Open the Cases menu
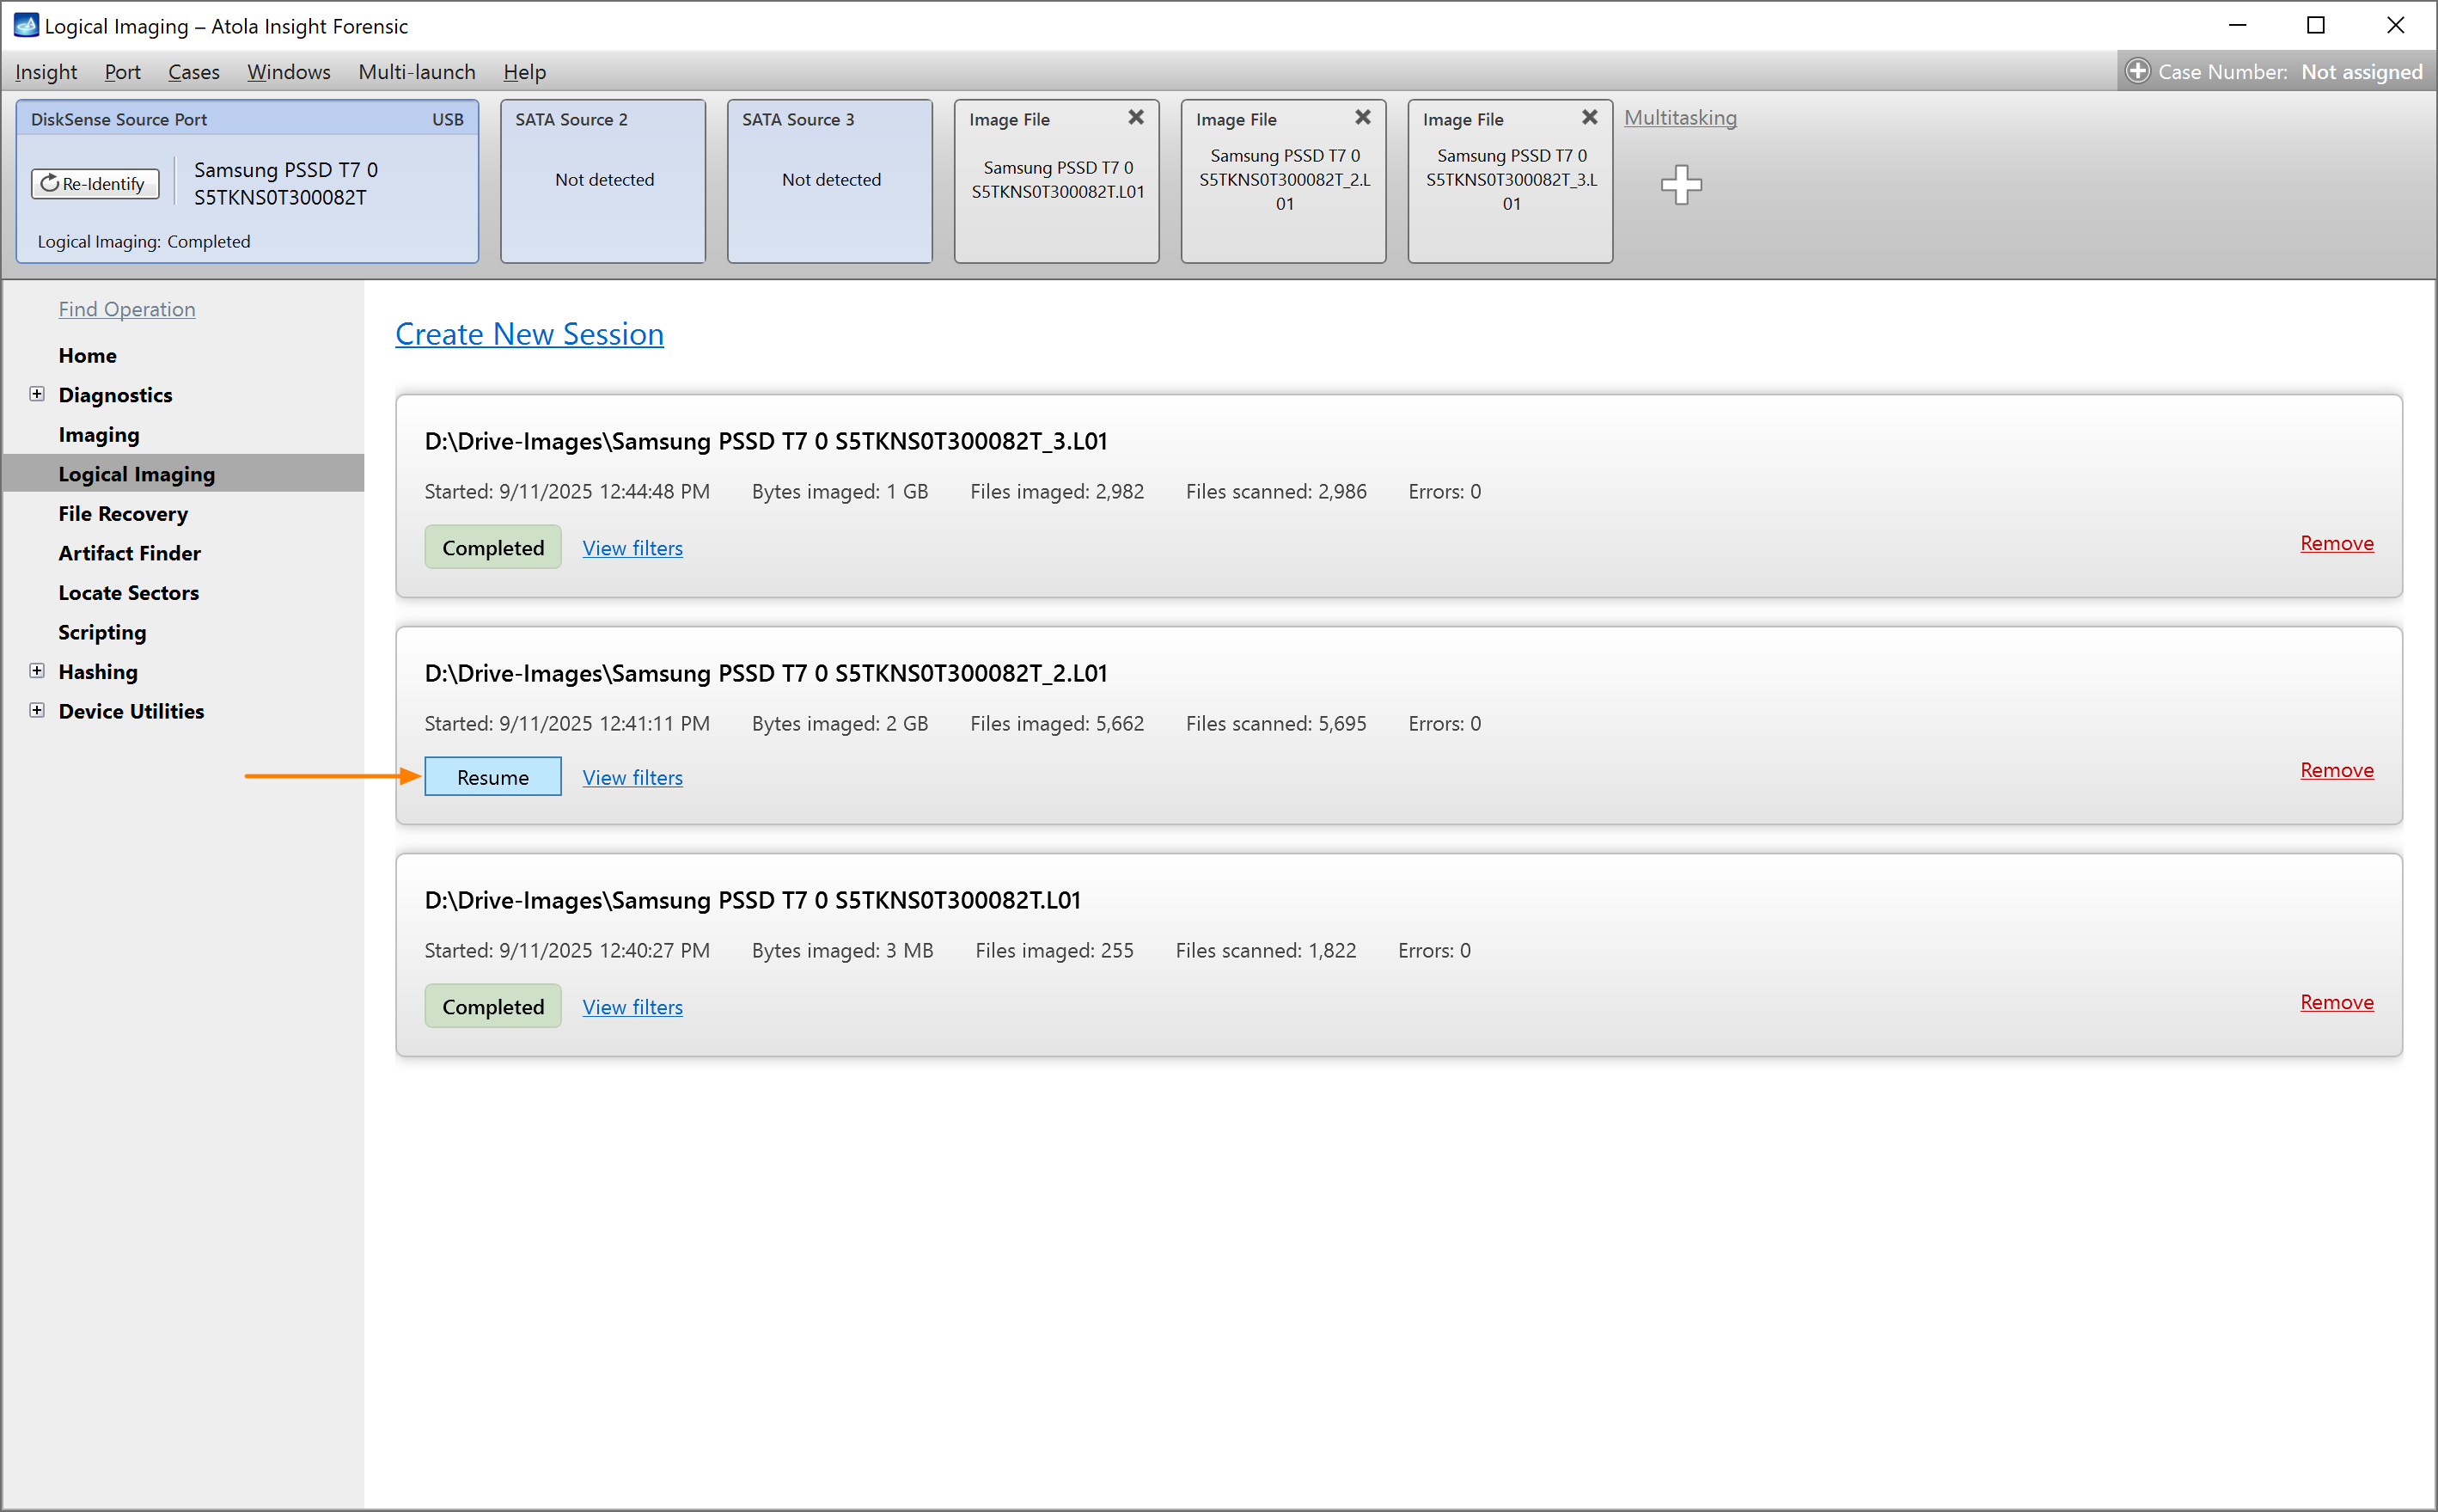Screen dimensions: 2438x1512 194,72
